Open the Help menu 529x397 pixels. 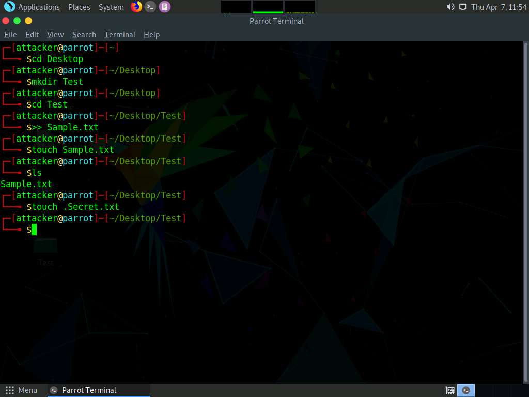point(151,35)
